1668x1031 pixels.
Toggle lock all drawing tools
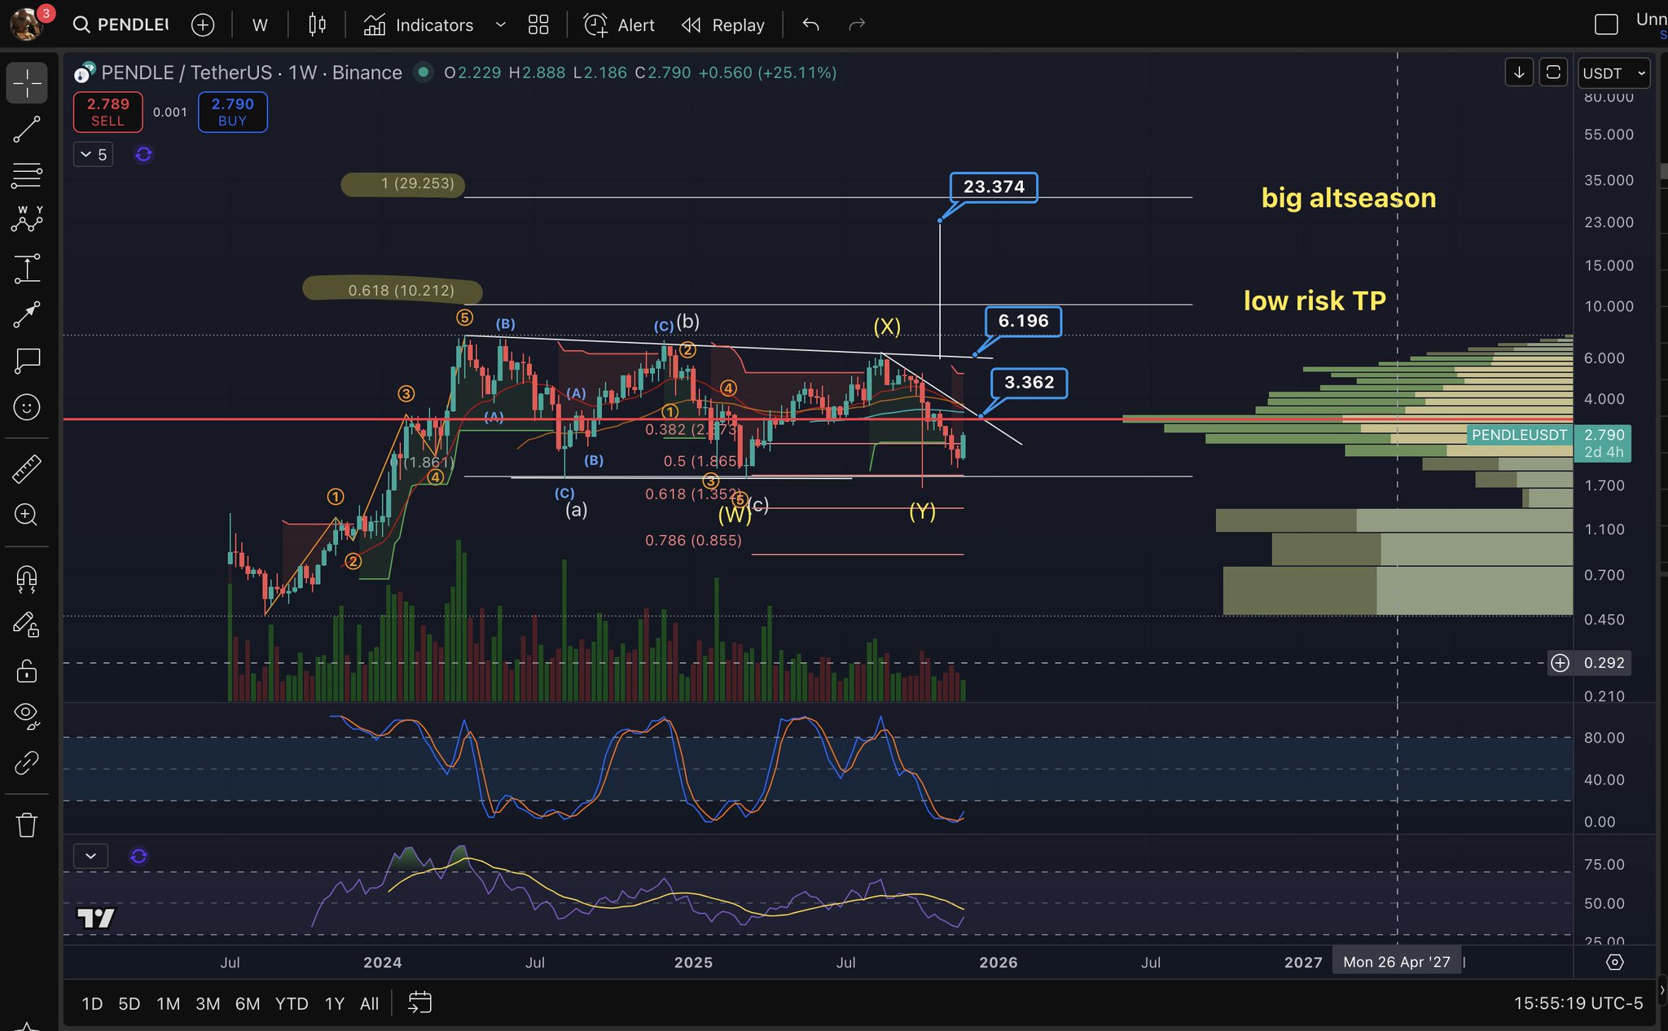tap(27, 671)
